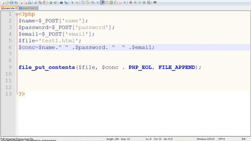Click the line number 9 in the margin
251x141 pixels.
(x=10, y=67)
